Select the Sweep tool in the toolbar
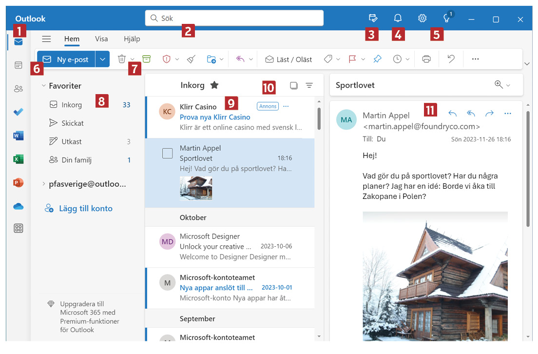 click(191, 59)
